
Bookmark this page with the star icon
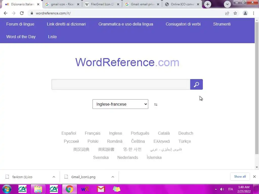[x=235, y=13]
